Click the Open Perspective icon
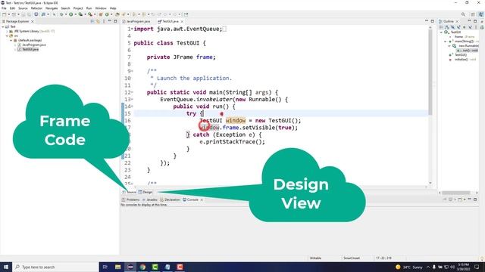The image size is (485, 272). tap(473, 14)
